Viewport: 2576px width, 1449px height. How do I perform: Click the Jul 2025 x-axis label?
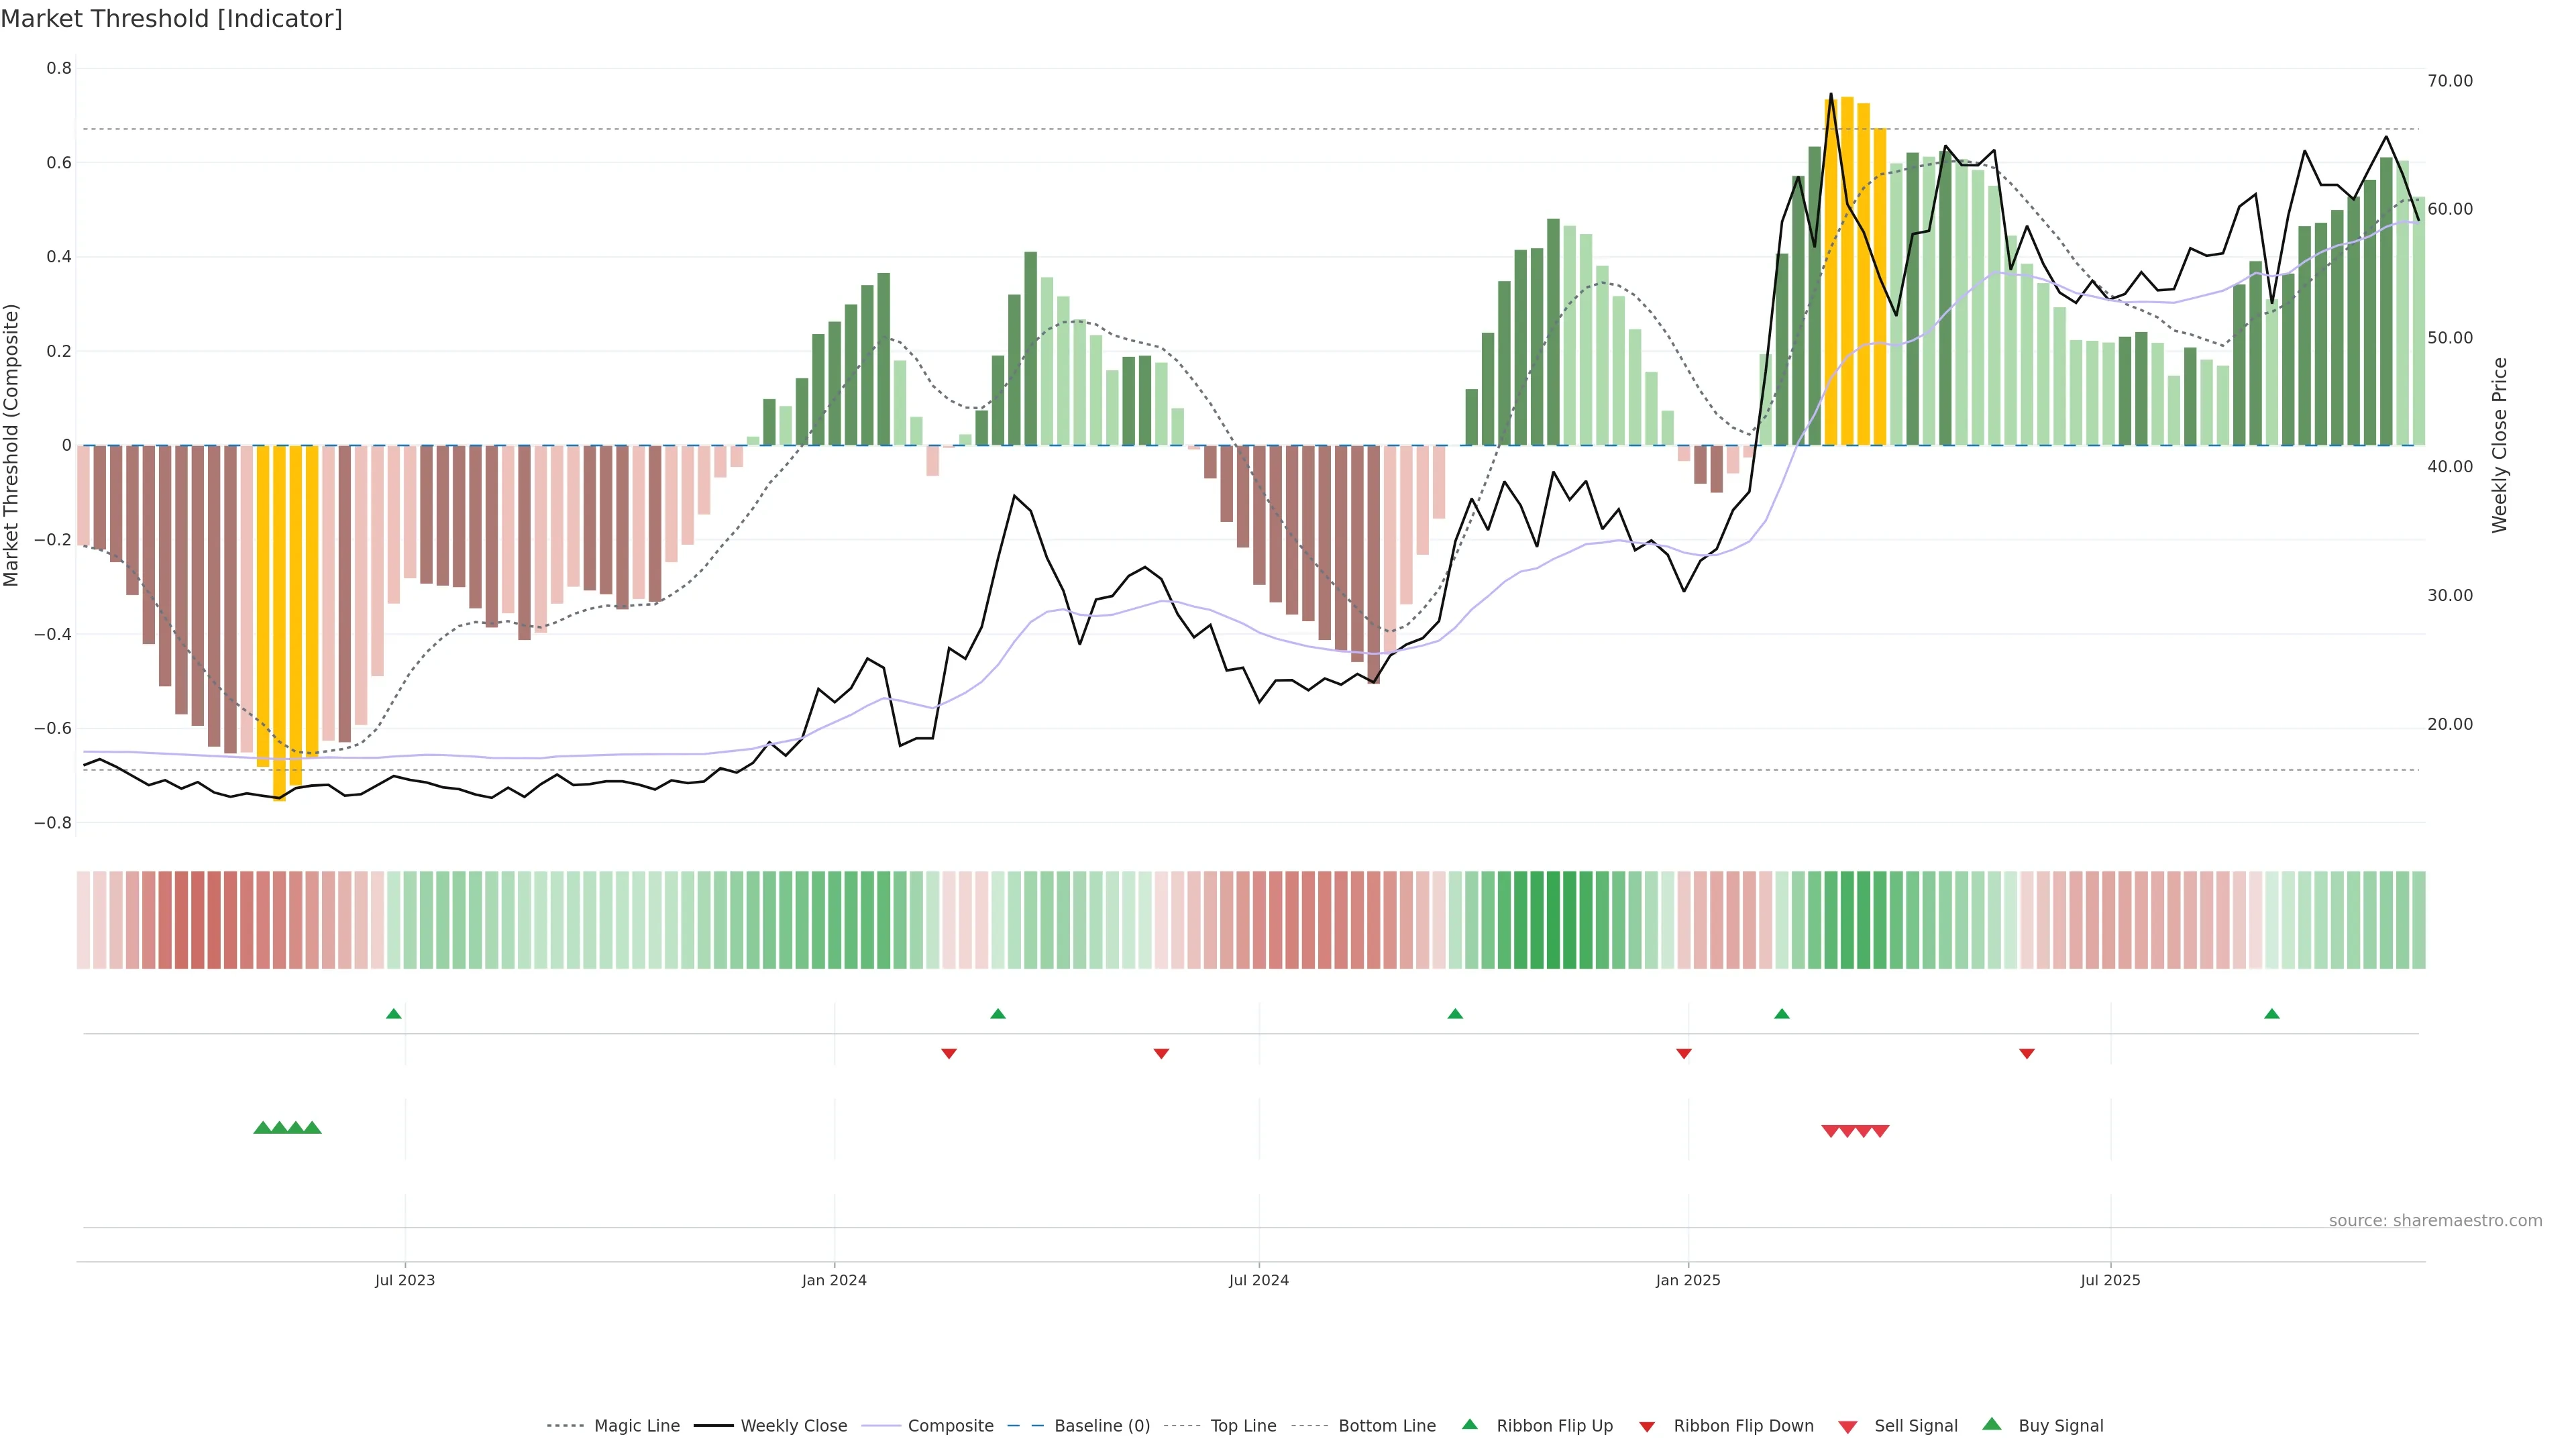point(2110,1280)
